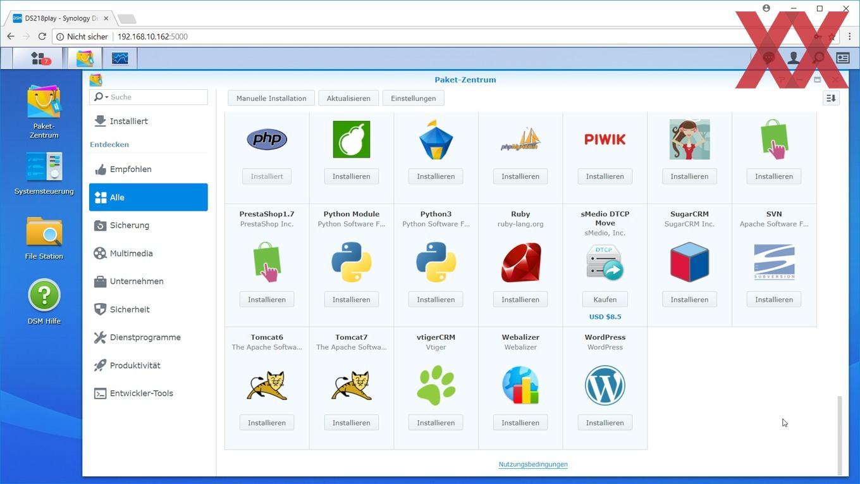Click the WordPress logo icon

point(605,385)
